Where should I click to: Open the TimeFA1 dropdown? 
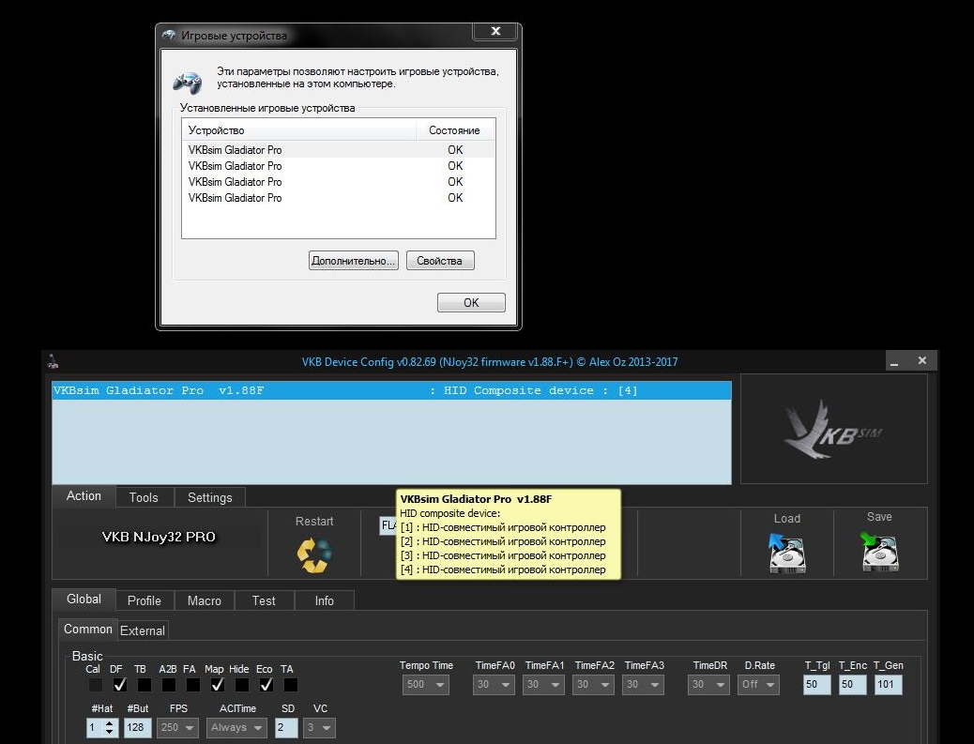[543, 684]
